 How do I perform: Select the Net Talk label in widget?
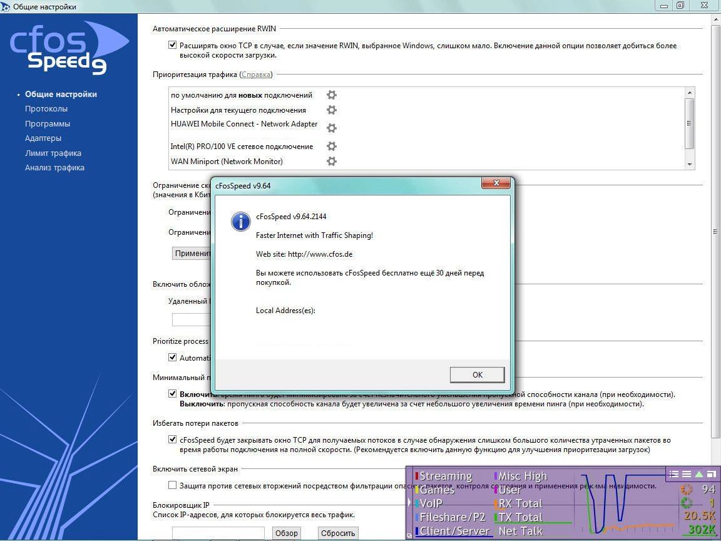coord(521,532)
